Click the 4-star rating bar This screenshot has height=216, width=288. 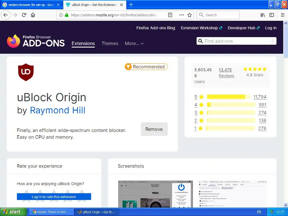(231, 105)
